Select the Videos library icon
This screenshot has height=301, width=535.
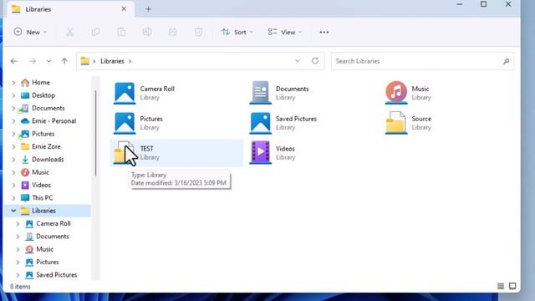pyautogui.click(x=261, y=152)
